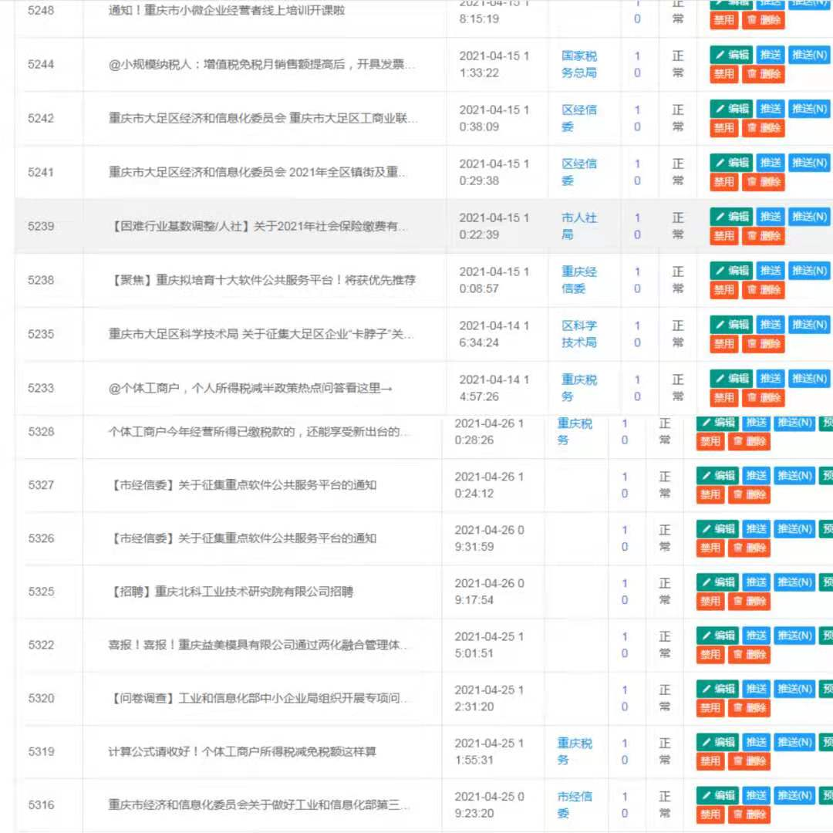
Task: Select ID cell 5239
Action: tap(41, 226)
